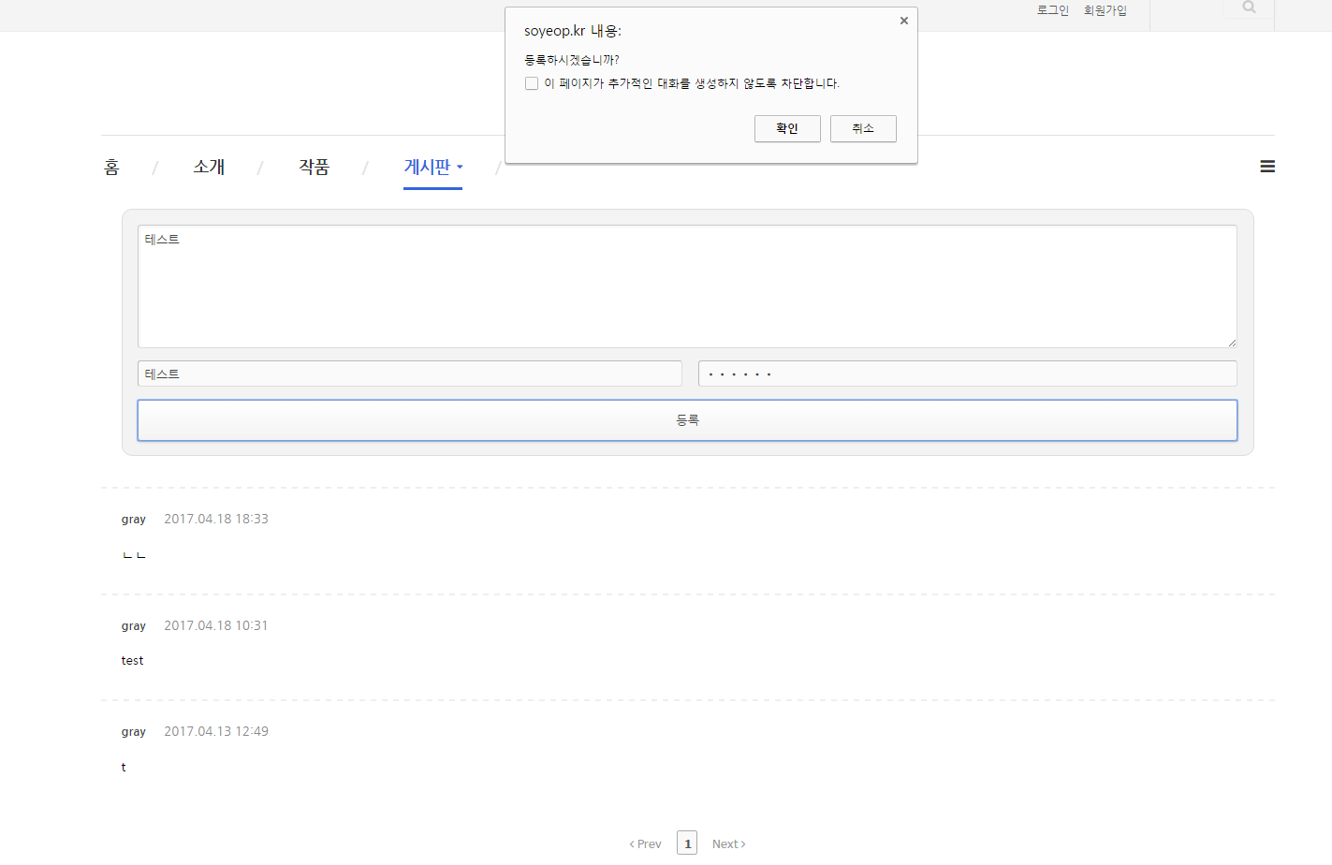Image resolution: width=1332 pixels, height=865 pixels.
Task: Open the search using the magnifier icon
Action: coord(1248,7)
